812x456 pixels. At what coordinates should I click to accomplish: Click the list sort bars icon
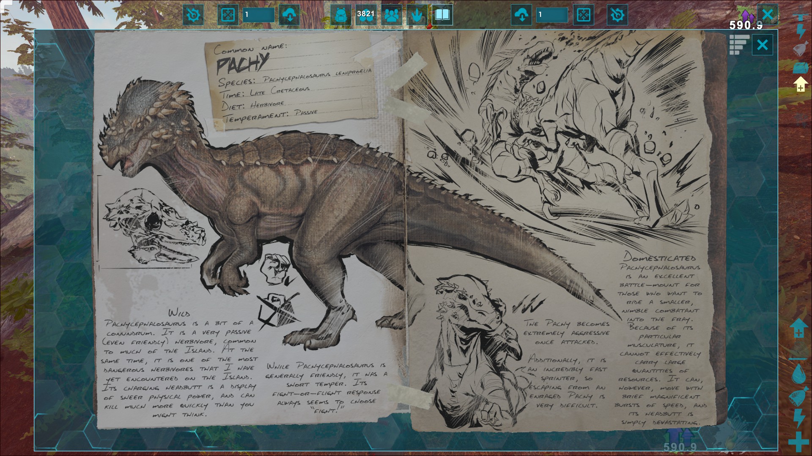739,45
